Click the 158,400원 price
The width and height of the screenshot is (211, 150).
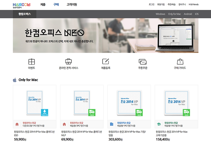pyautogui.click(x=163, y=139)
